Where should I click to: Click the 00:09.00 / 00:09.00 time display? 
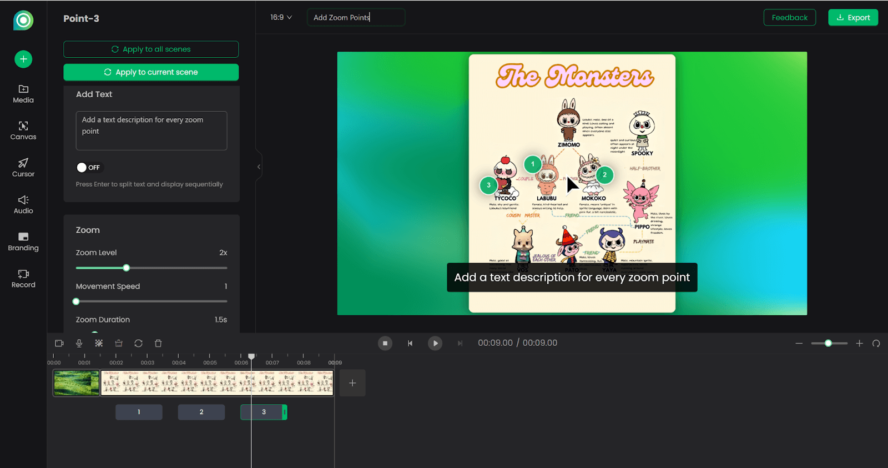pyautogui.click(x=517, y=343)
